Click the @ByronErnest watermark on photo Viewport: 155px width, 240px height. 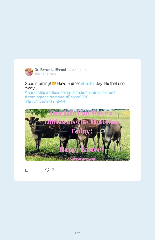(82, 159)
